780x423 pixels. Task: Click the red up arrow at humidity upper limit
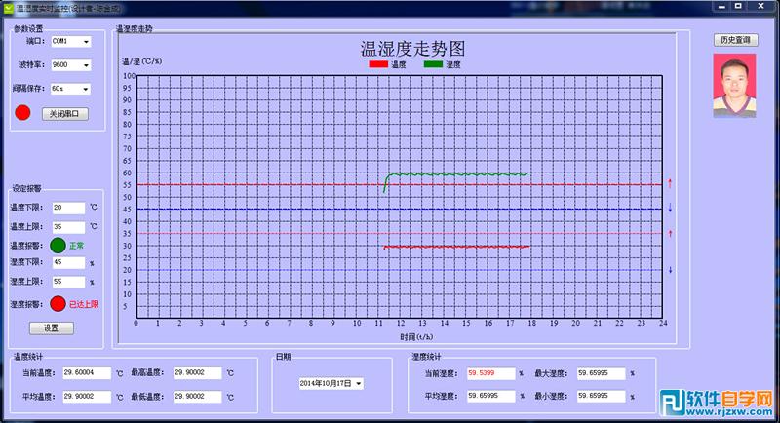pos(670,183)
